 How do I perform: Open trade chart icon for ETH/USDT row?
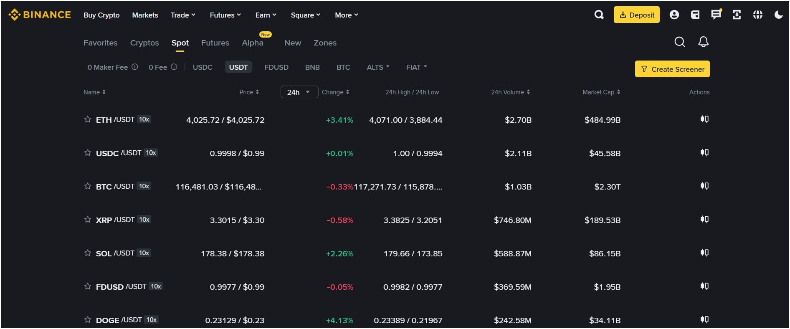704,119
